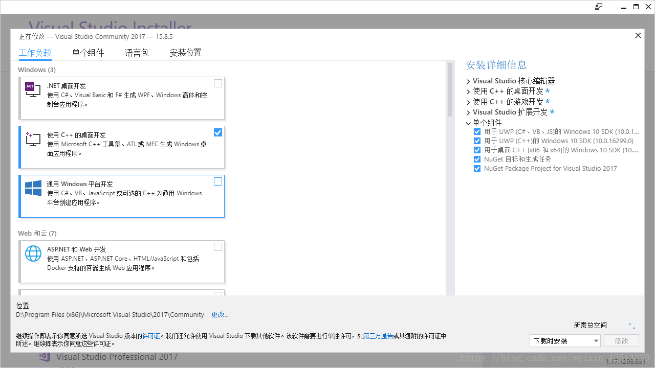This screenshot has width=655, height=368.
Task: Check the 通用 Windows 平台开发 checkbox
Action: pos(218,181)
